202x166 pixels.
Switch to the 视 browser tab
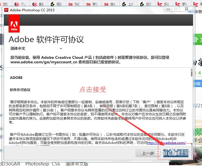point(57,4)
